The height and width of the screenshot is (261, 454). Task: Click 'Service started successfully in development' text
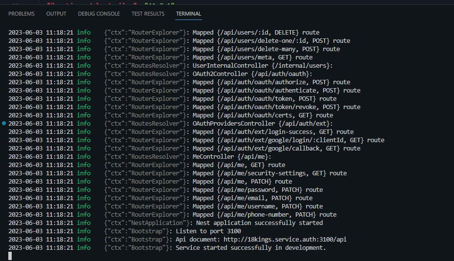click(250, 248)
